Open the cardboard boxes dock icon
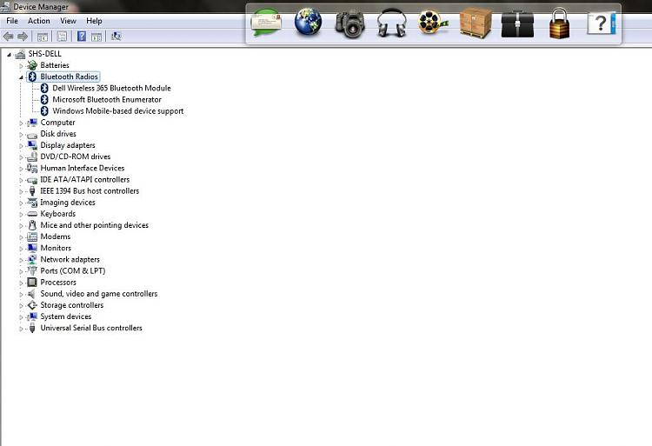 (x=476, y=23)
